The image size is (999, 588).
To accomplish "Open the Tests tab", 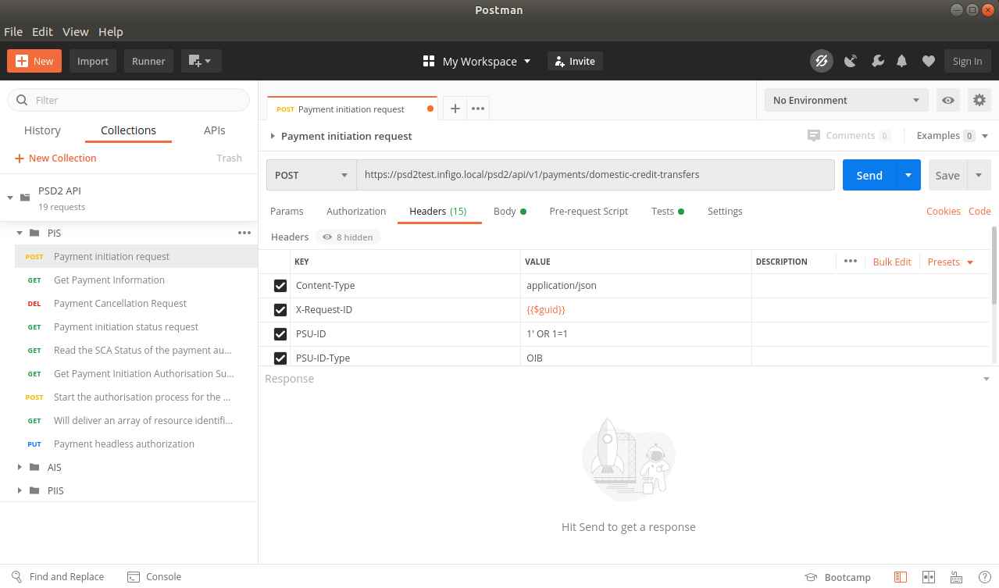I will point(668,212).
